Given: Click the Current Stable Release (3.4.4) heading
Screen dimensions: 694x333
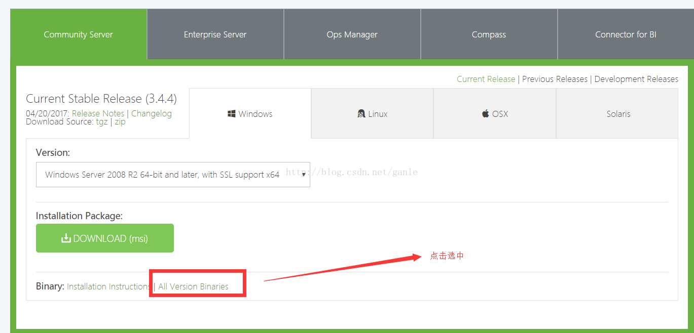Looking at the screenshot, I should click(x=101, y=99).
